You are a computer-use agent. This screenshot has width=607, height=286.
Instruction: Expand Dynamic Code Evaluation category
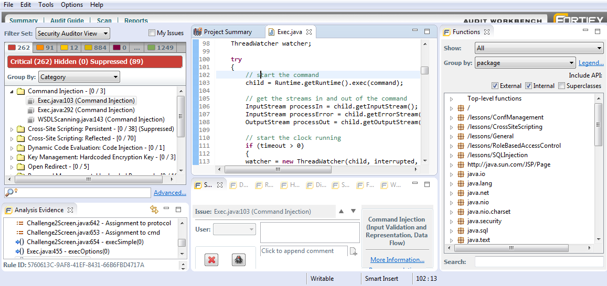[x=11, y=148]
